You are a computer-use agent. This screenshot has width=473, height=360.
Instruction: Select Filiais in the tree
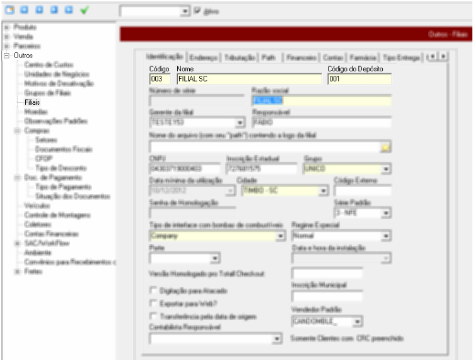pos(32,102)
